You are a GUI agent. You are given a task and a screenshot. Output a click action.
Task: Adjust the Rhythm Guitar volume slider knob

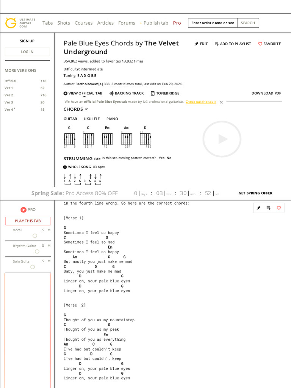click(x=37, y=252)
